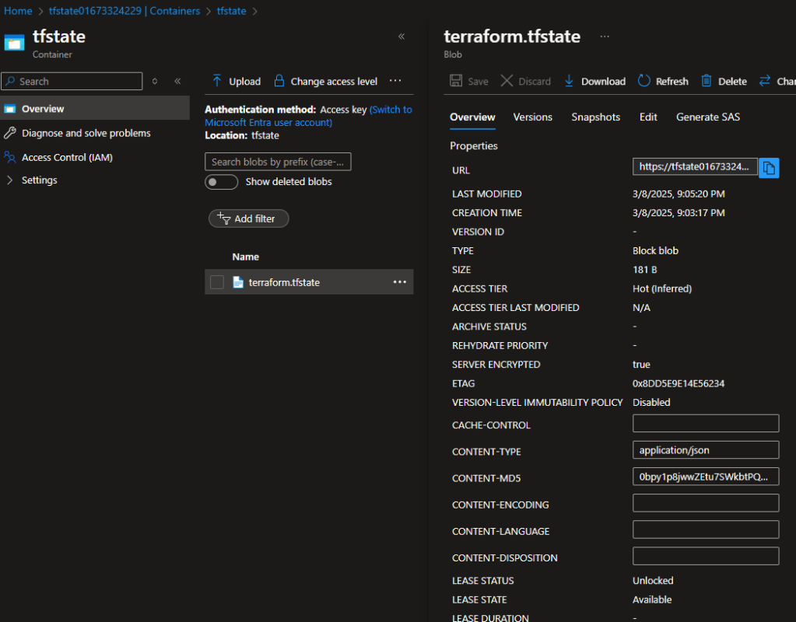Click the Upload arrow icon
The image size is (796, 622).
[x=217, y=81]
